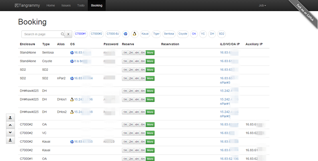Click More in C7000#2 VC row
318x161 pixels.
[150, 133]
